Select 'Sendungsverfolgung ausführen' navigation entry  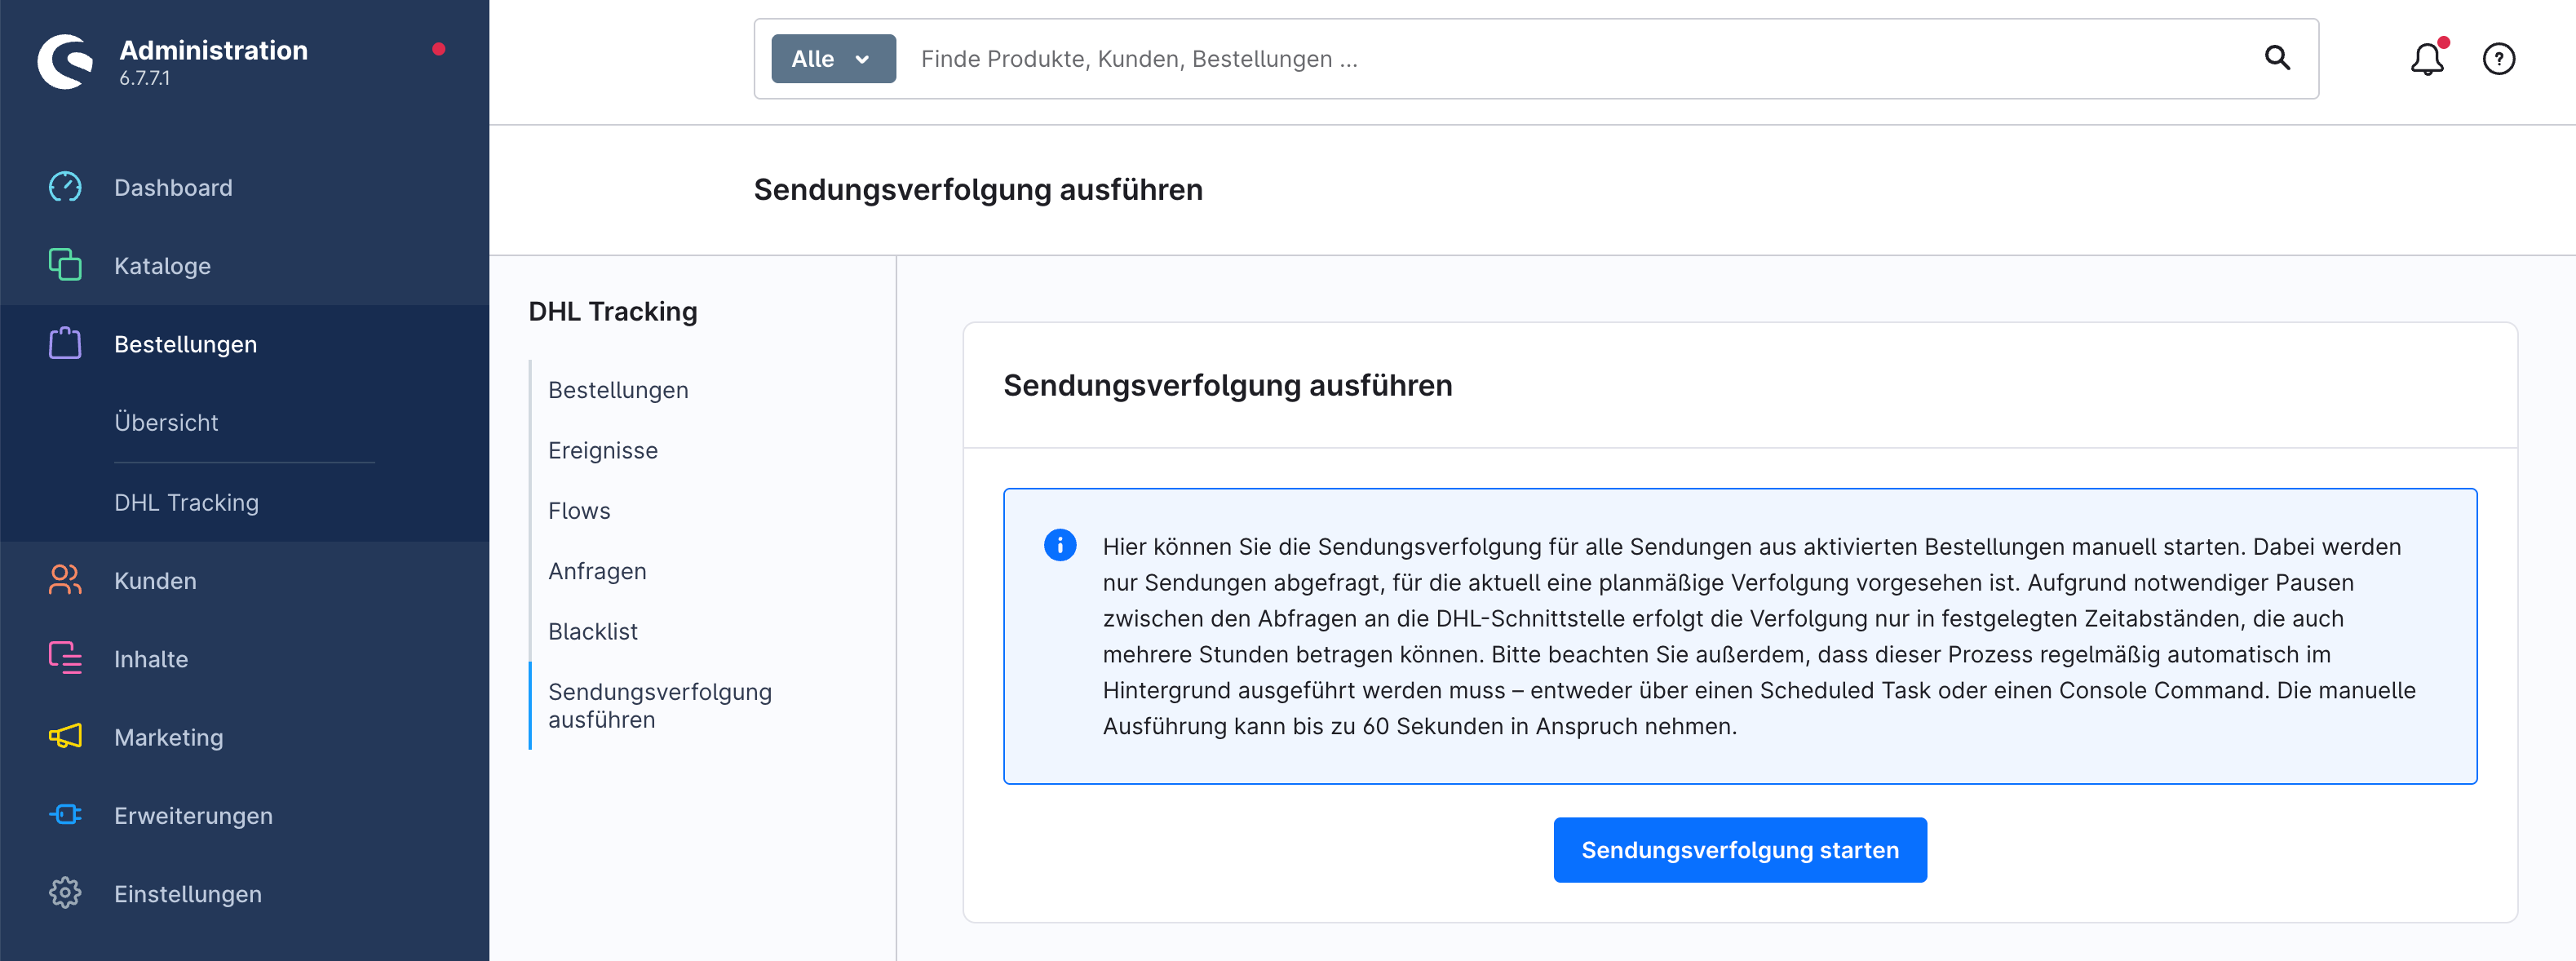click(660, 705)
